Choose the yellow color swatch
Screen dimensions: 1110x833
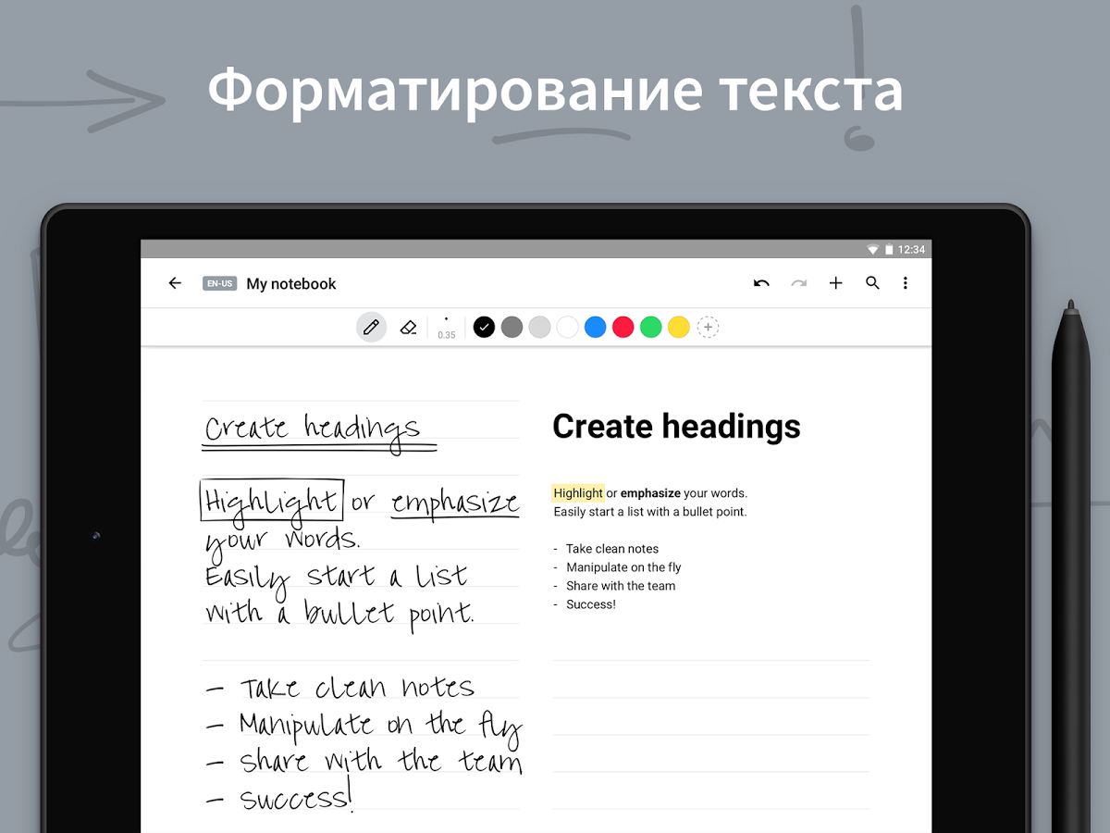[x=678, y=327]
